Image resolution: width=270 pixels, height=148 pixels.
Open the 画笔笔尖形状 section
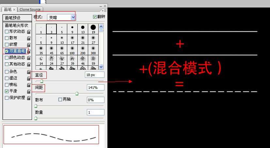point(17,25)
